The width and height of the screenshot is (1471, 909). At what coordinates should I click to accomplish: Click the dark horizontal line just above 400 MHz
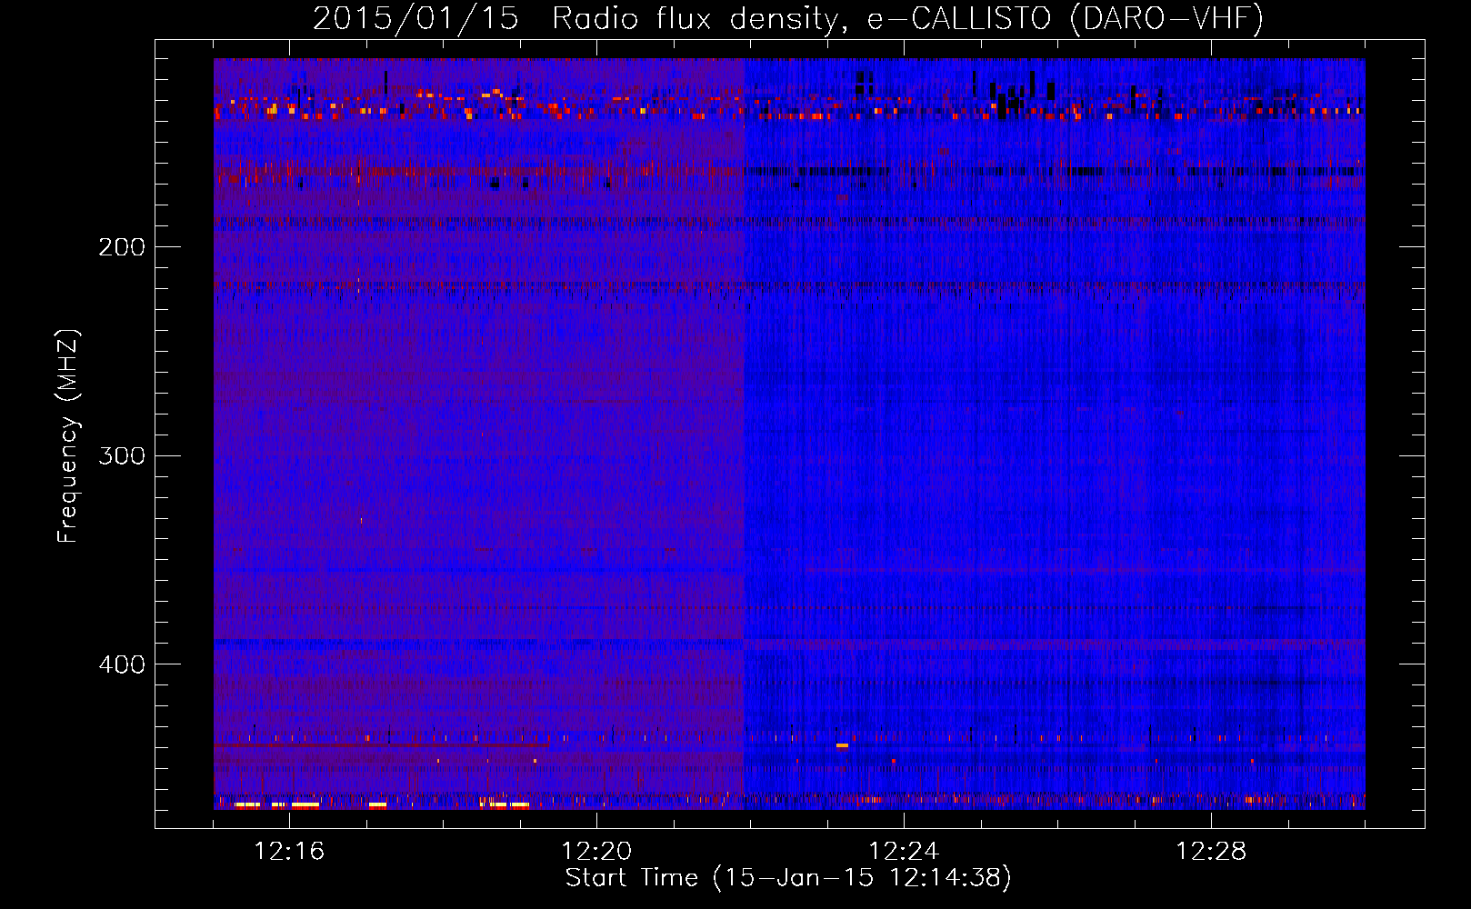[473, 642]
